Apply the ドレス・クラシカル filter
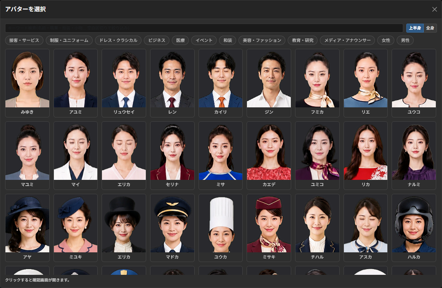The height and width of the screenshot is (288, 442). pos(118,40)
